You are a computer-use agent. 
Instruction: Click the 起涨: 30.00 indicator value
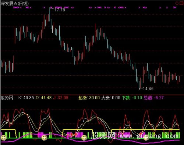tap(89, 98)
